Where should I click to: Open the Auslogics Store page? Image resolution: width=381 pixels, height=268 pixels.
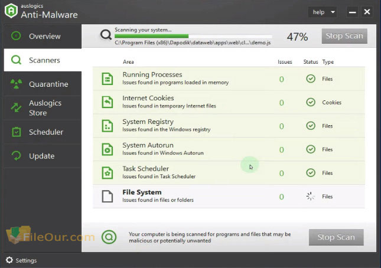coord(43,108)
